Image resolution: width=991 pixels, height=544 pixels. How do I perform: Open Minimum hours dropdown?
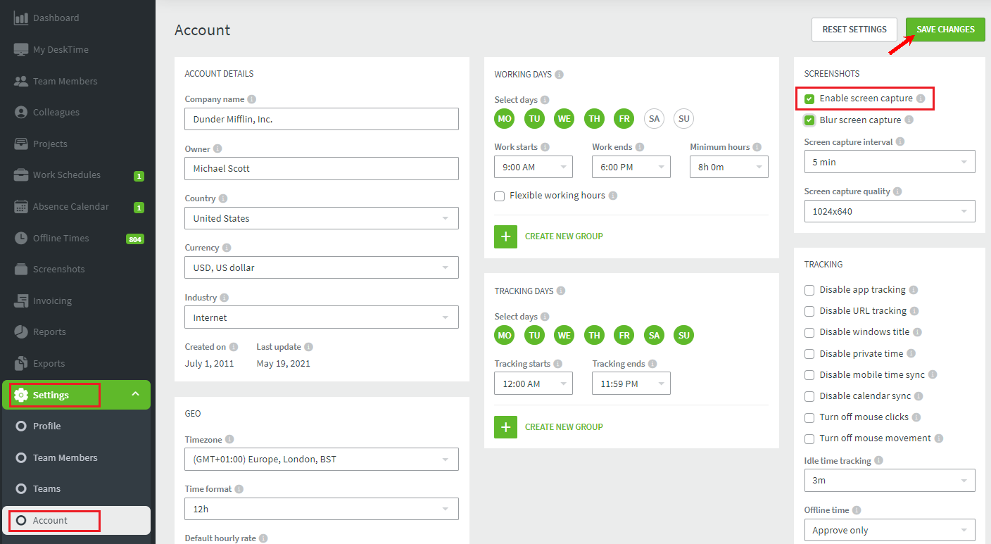tap(729, 167)
